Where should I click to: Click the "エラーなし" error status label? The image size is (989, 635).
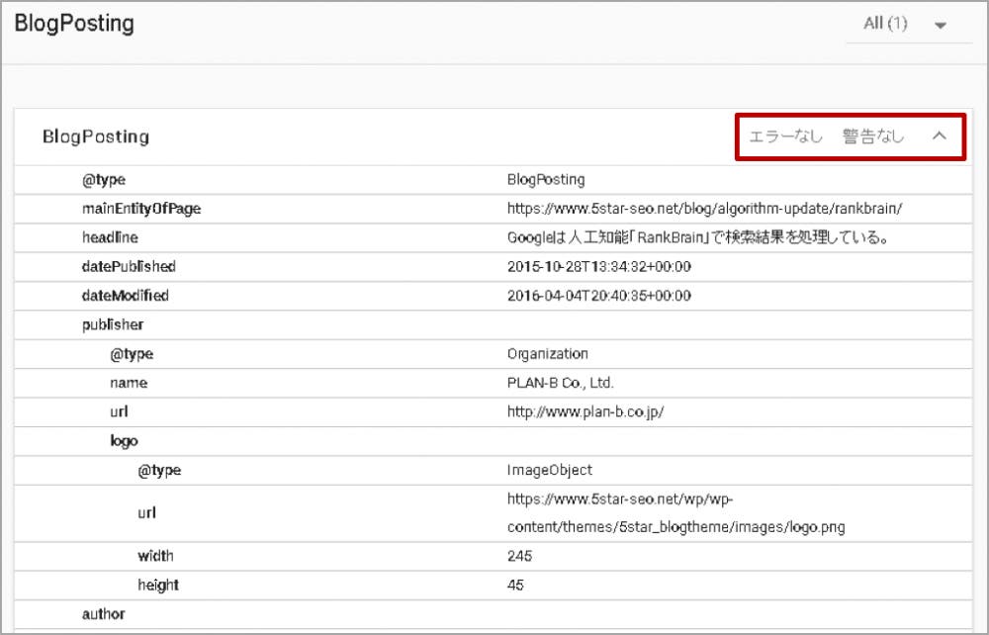[785, 136]
